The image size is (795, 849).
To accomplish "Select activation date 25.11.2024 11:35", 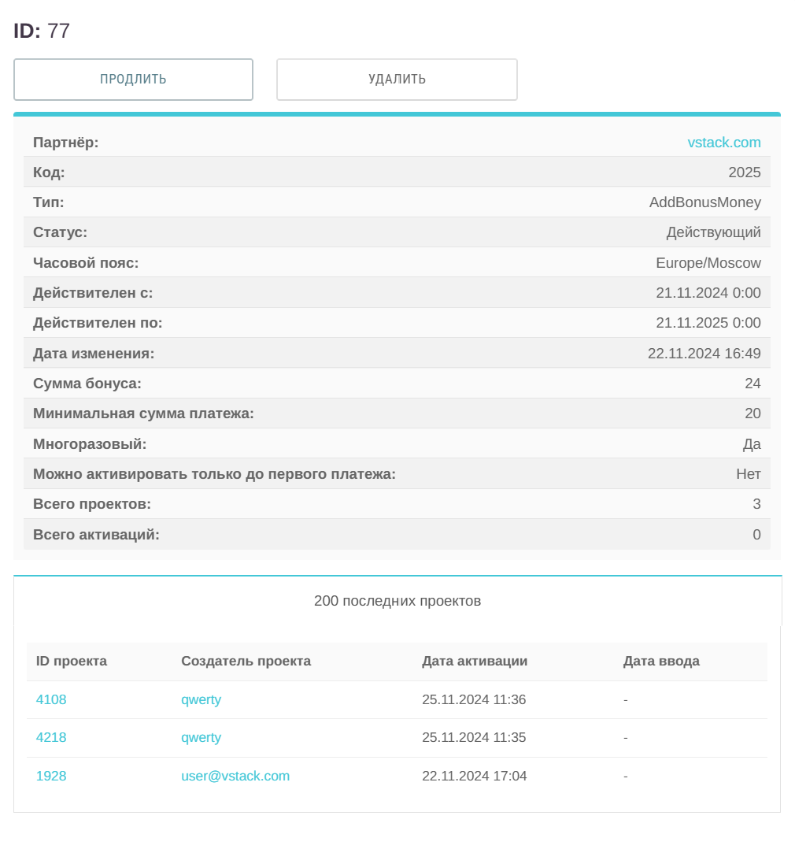I will [474, 737].
